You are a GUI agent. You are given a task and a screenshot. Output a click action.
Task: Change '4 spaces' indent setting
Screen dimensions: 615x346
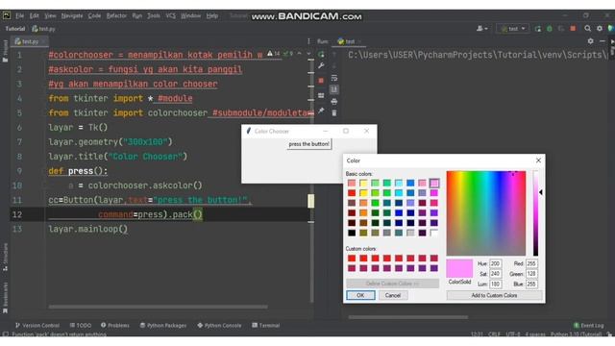pyautogui.click(x=535, y=334)
